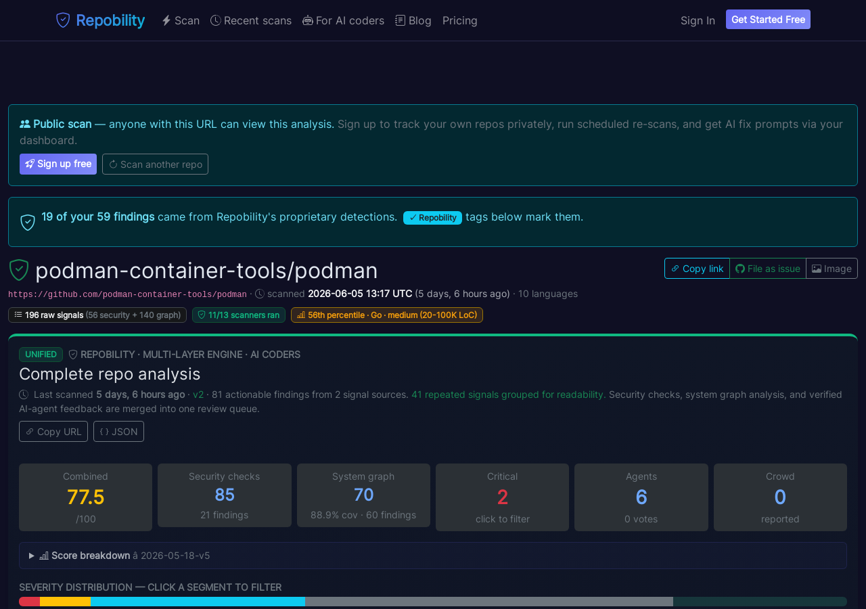Click the clock icon beside Recent scans
Screen dimensions: 866x609
pos(216,20)
